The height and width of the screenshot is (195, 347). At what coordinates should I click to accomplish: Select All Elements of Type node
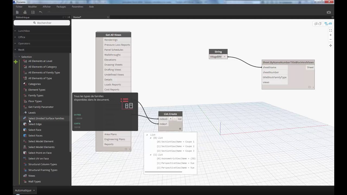coord(40,78)
